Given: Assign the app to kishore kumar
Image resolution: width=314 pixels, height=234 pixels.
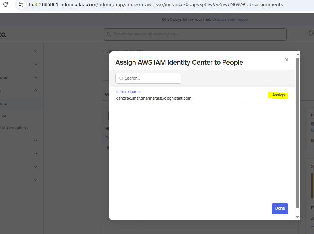Looking at the screenshot, I should coord(278,95).
